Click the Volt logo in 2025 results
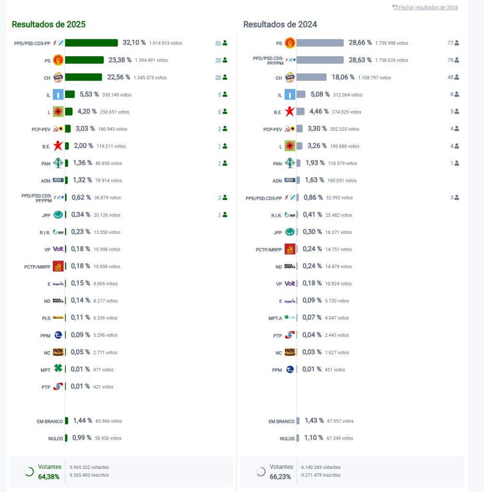Screen dimensions: 484x492 click(58, 249)
